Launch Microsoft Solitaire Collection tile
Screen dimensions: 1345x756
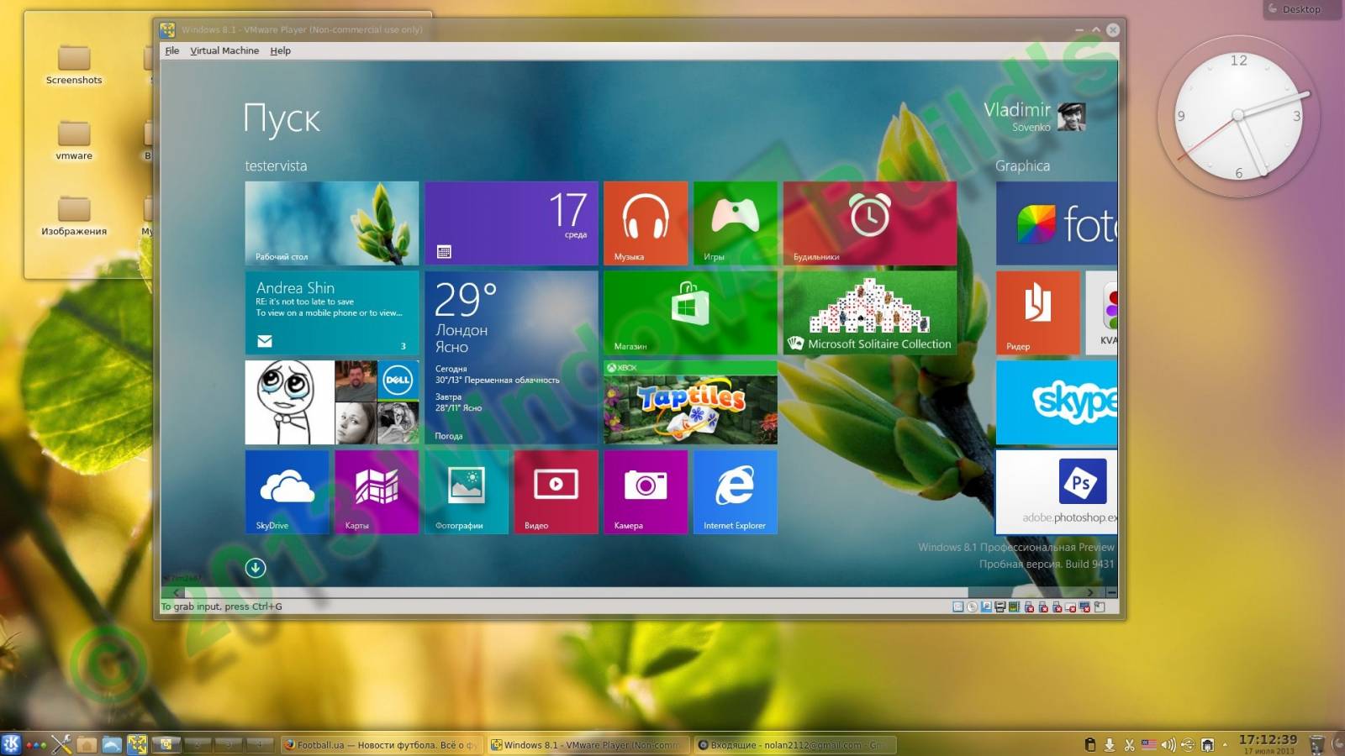[870, 312]
